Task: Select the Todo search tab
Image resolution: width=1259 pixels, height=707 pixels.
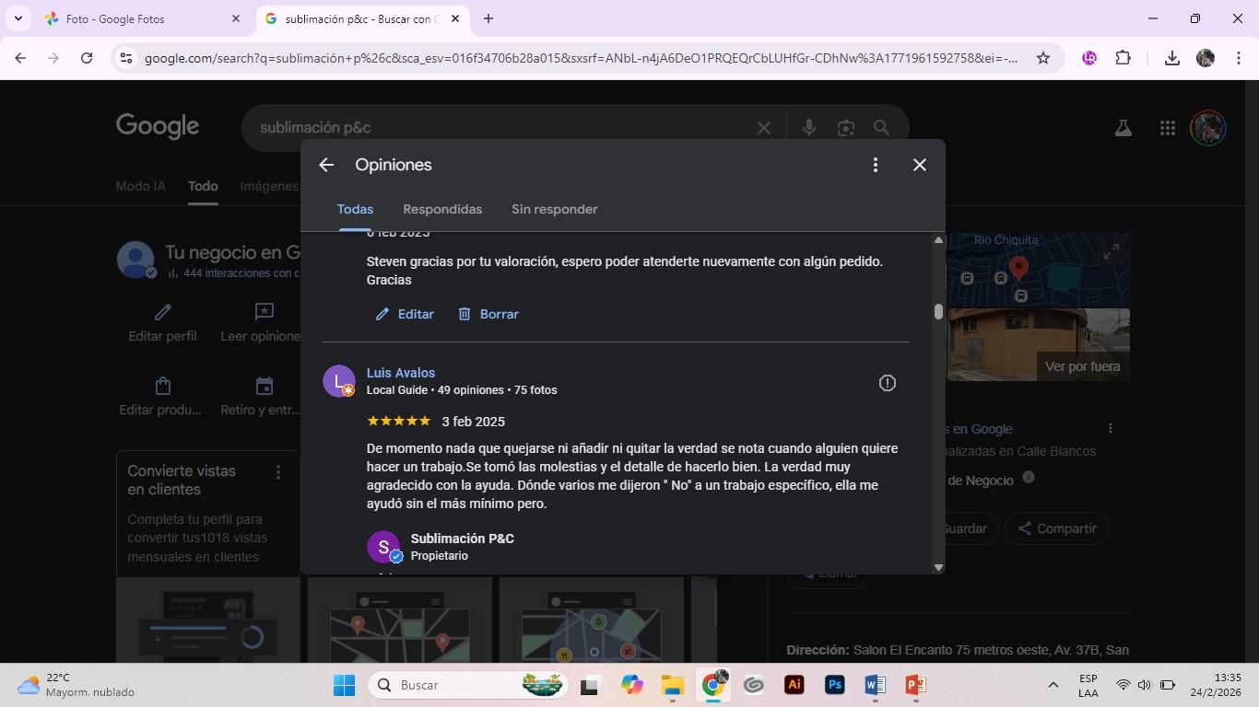Action: click(203, 186)
